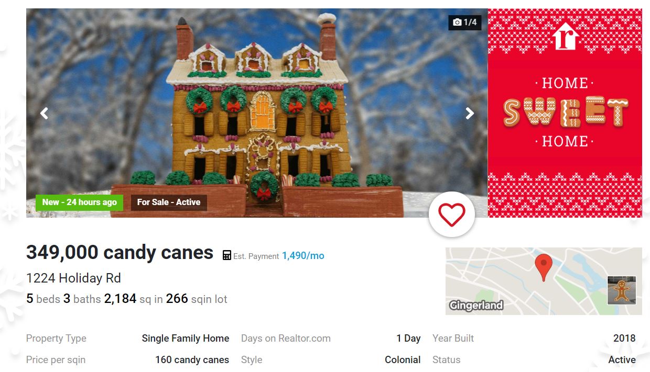Click the 349,000 candy canes price
Screen dimensions: 650x372
click(120, 252)
